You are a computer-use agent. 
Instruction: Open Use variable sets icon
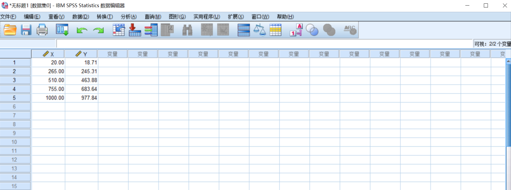click(x=313, y=30)
